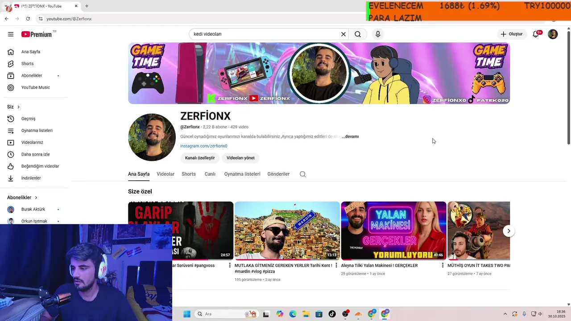571x321 pixels.
Task: Click the MÜTHİŞ OYUN IT TAKES TWO title
Action: [479, 265]
